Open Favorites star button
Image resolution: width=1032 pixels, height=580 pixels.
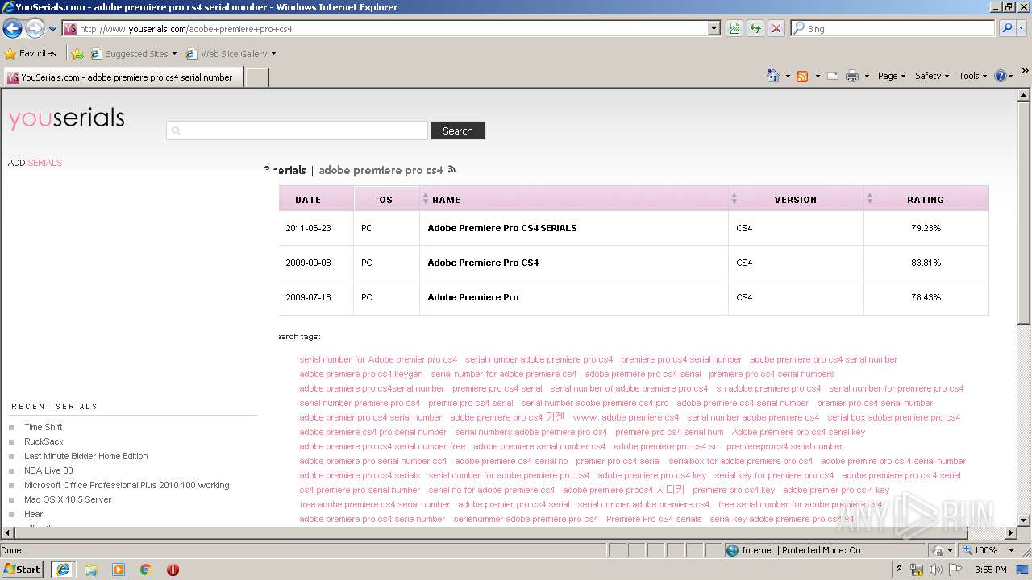(x=31, y=53)
